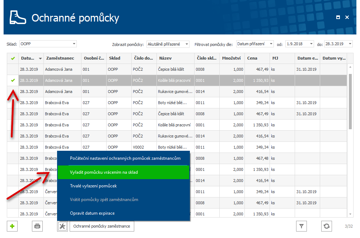Click the scrollbar down arrow
This screenshot has height=238, width=360.
[350, 214]
